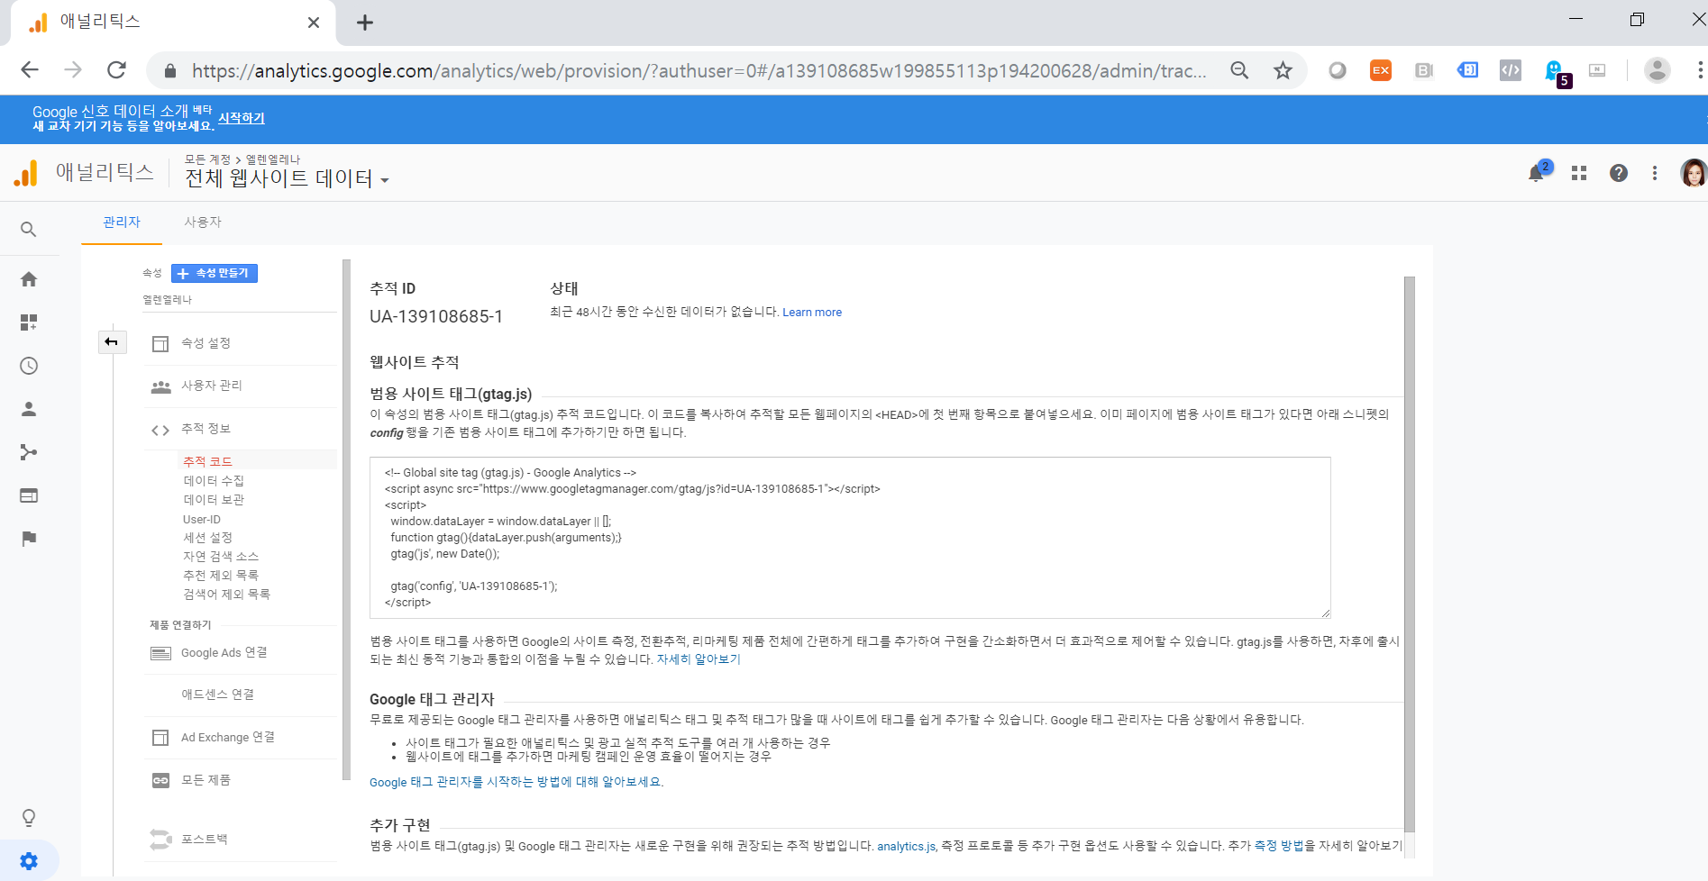The image size is (1708, 881).
Task: Open 사용자 관리 menu item
Action: coord(239,386)
